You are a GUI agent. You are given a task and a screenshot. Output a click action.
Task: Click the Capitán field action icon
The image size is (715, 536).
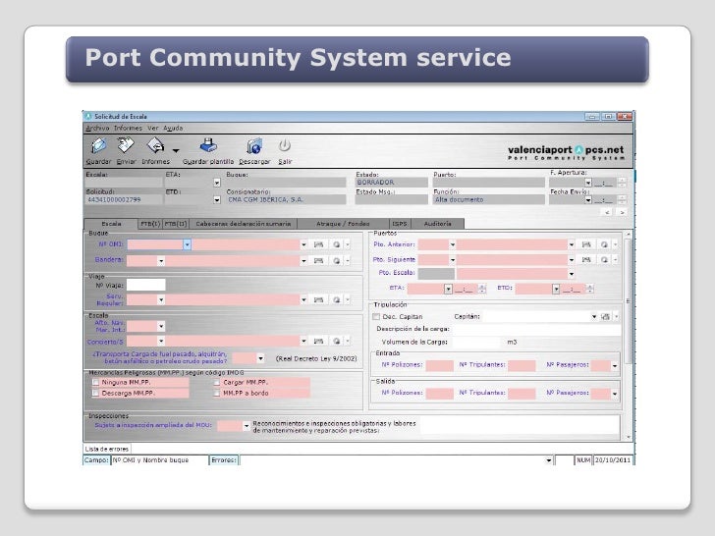[606, 316]
